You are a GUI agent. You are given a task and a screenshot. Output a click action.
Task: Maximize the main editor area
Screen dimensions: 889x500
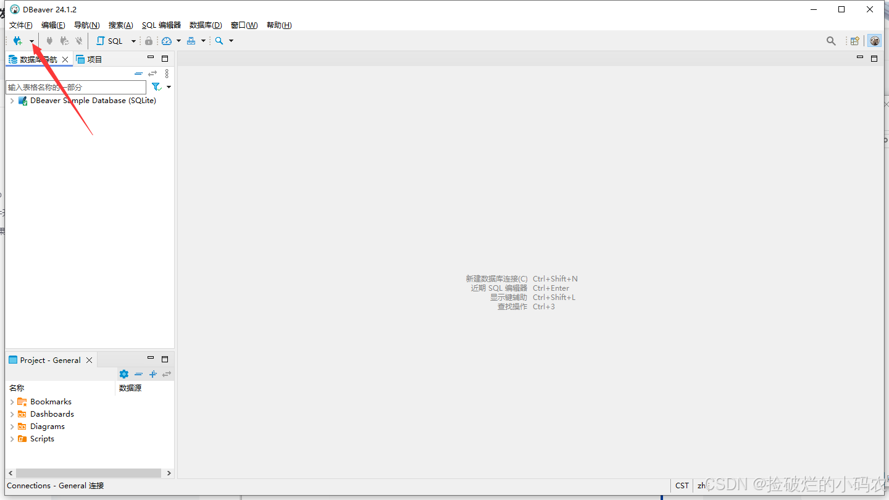coord(874,59)
